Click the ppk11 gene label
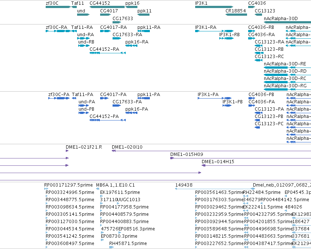The width and height of the screenshot is (311, 249). pos(144,11)
